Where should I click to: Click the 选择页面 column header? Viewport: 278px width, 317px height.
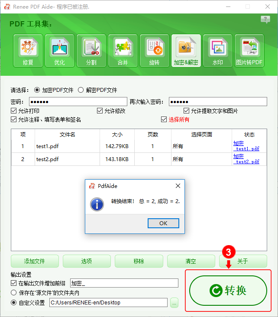click(201, 134)
